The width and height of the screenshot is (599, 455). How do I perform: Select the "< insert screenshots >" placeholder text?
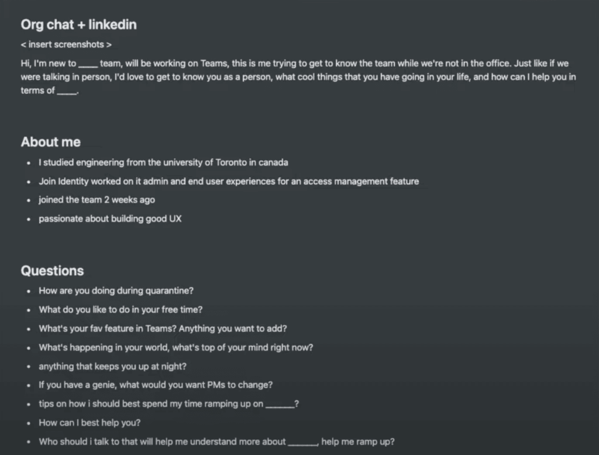click(x=66, y=44)
